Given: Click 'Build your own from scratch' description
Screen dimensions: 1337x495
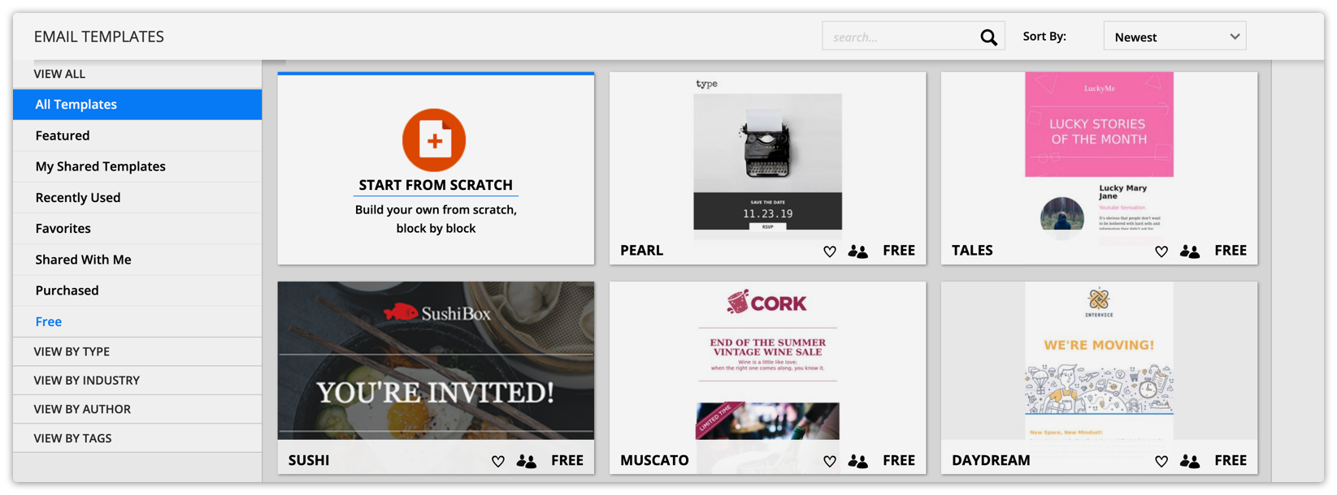Looking at the screenshot, I should [x=436, y=219].
